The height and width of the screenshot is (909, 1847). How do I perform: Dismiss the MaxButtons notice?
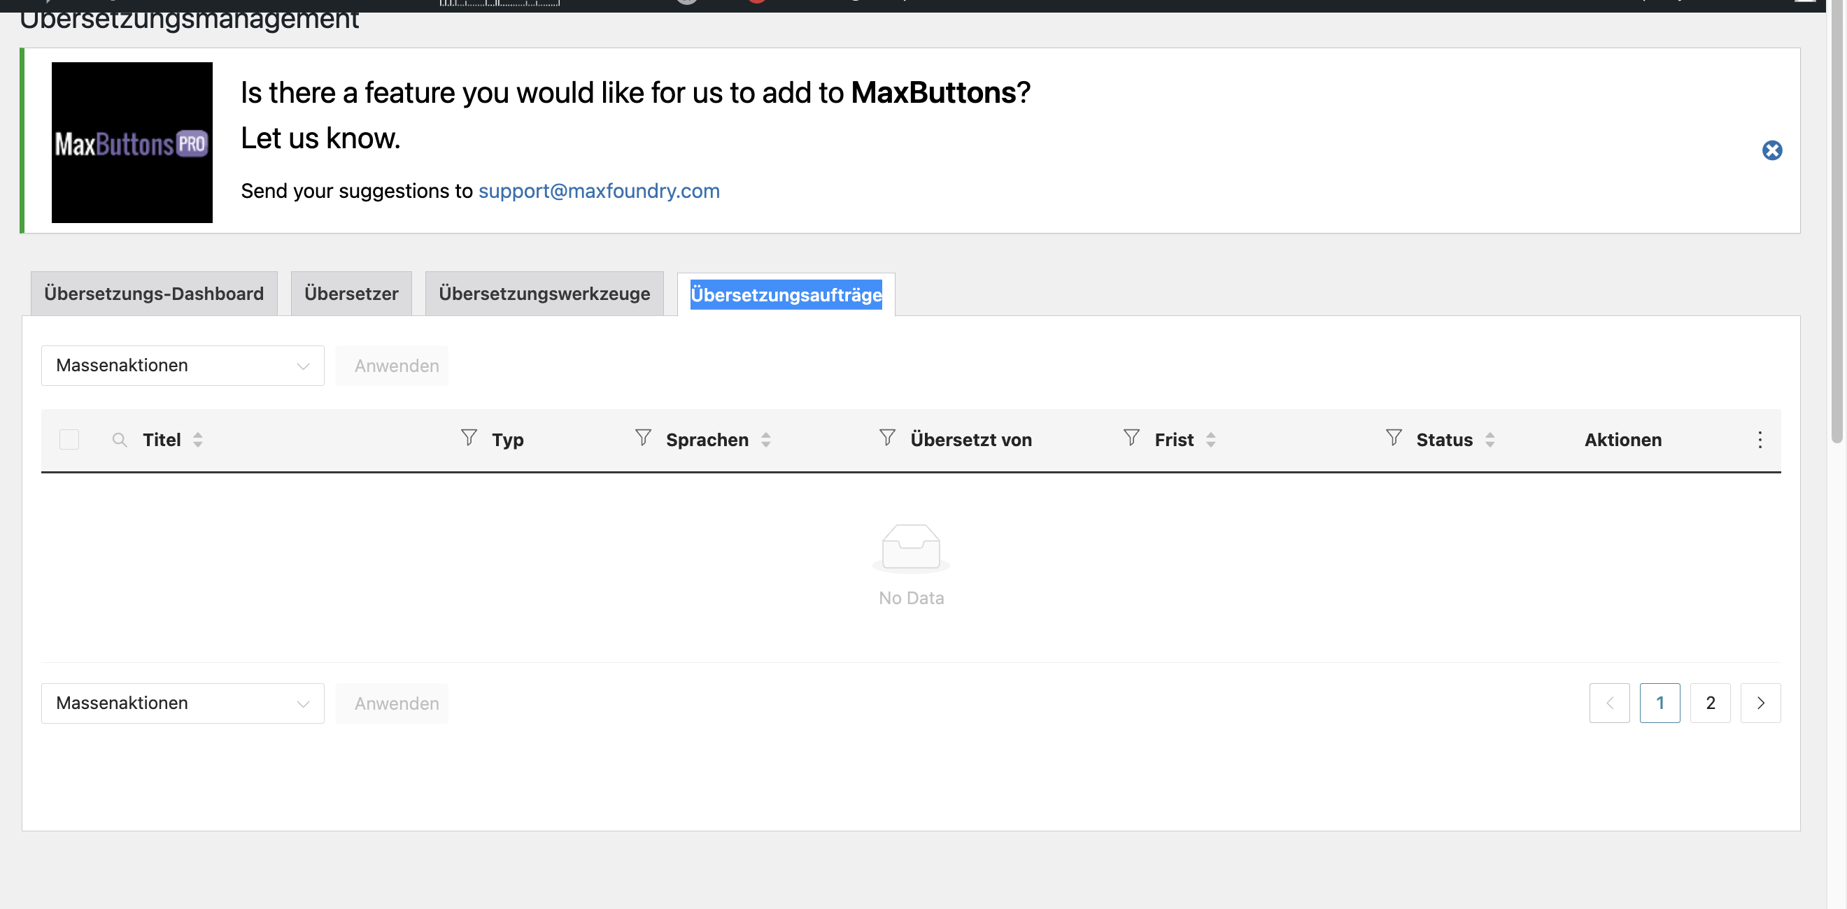pyautogui.click(x=1771, y=150)
